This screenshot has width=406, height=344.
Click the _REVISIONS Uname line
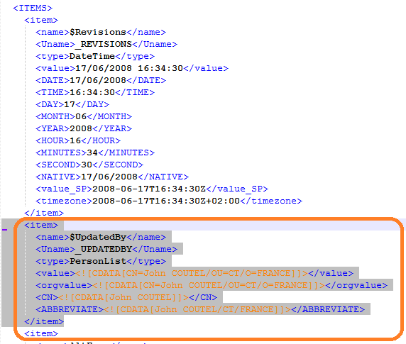[106, 44]
